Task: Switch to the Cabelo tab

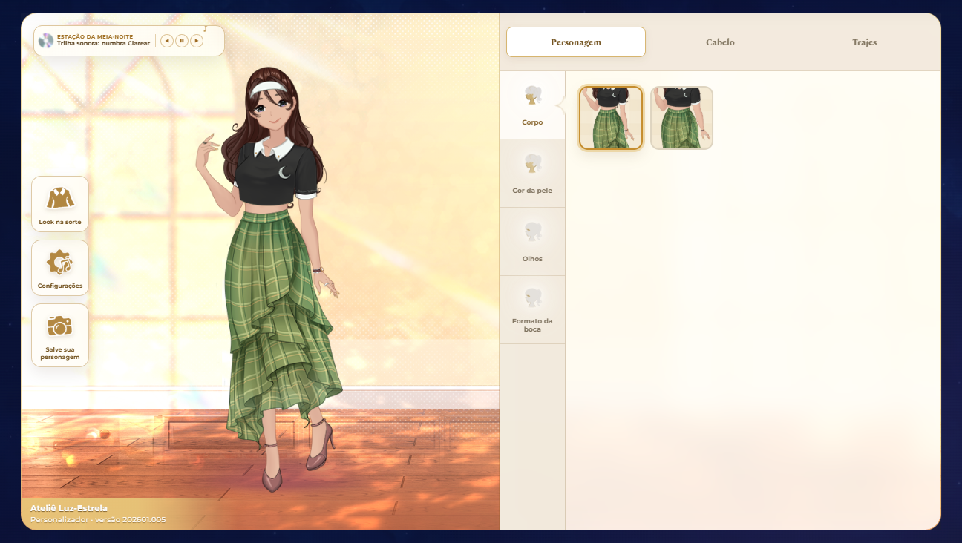Action: pos(720,42)
